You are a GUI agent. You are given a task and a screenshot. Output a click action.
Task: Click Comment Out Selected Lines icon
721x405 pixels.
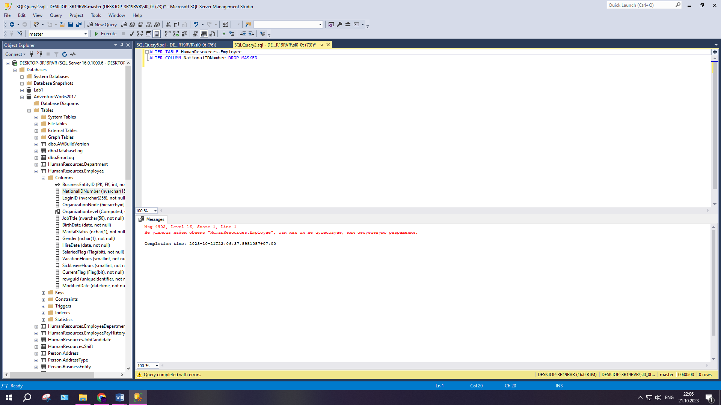(223, 34)
